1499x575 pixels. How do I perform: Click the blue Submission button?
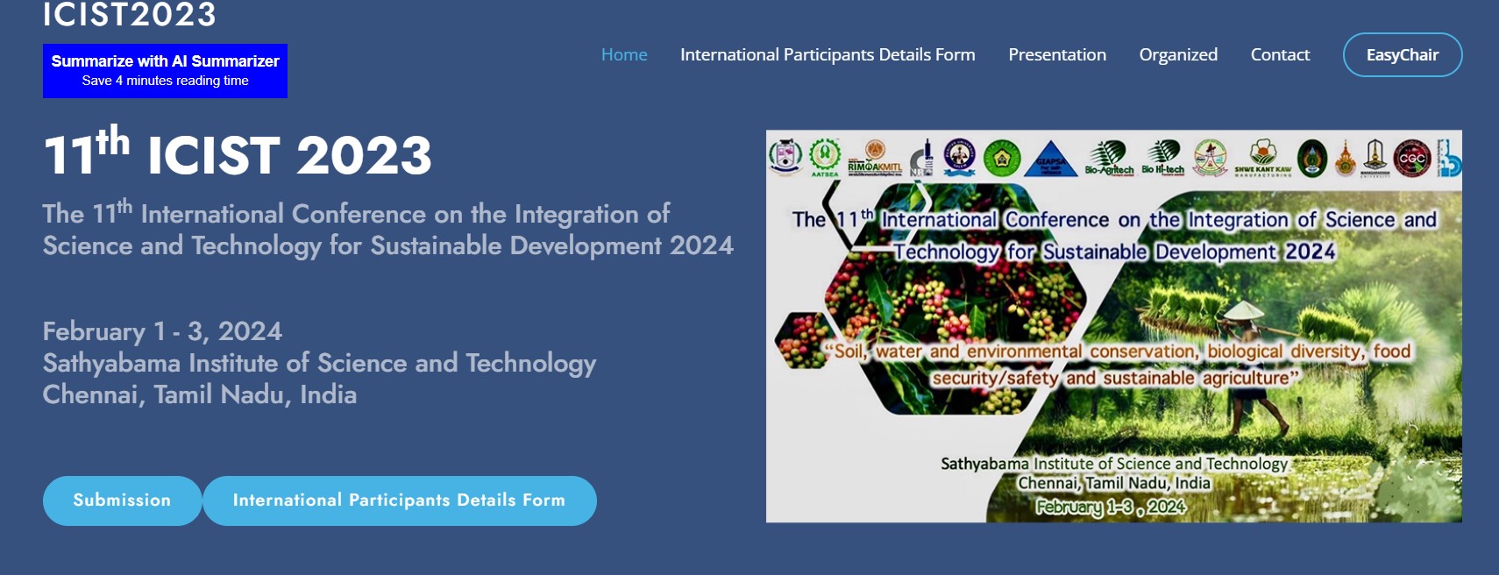click(122, 500)
